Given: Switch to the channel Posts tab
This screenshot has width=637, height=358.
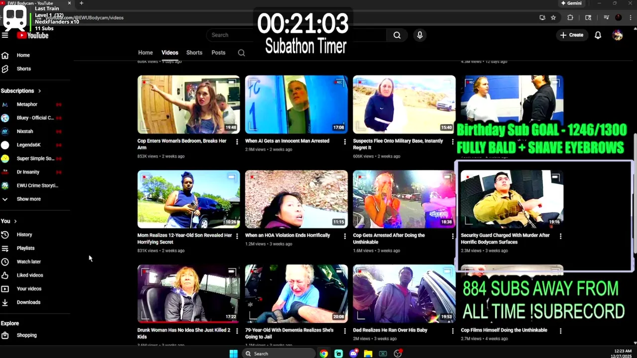Looking at the screenshot, I should (x=218, y=53).
